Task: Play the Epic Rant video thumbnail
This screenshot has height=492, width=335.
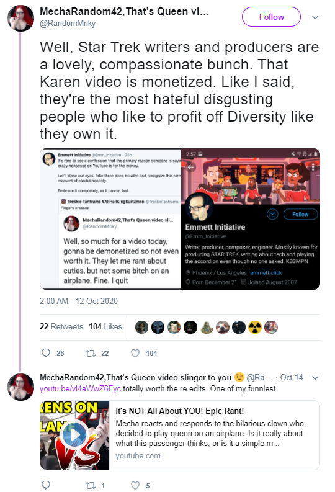Action: [74, 435]
